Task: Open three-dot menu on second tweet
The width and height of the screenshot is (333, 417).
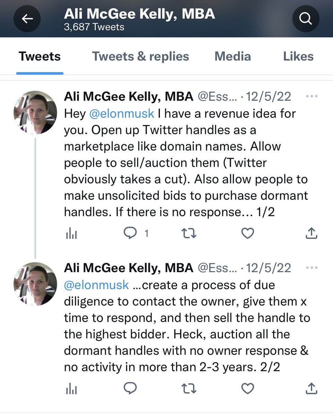Action: 312,268
